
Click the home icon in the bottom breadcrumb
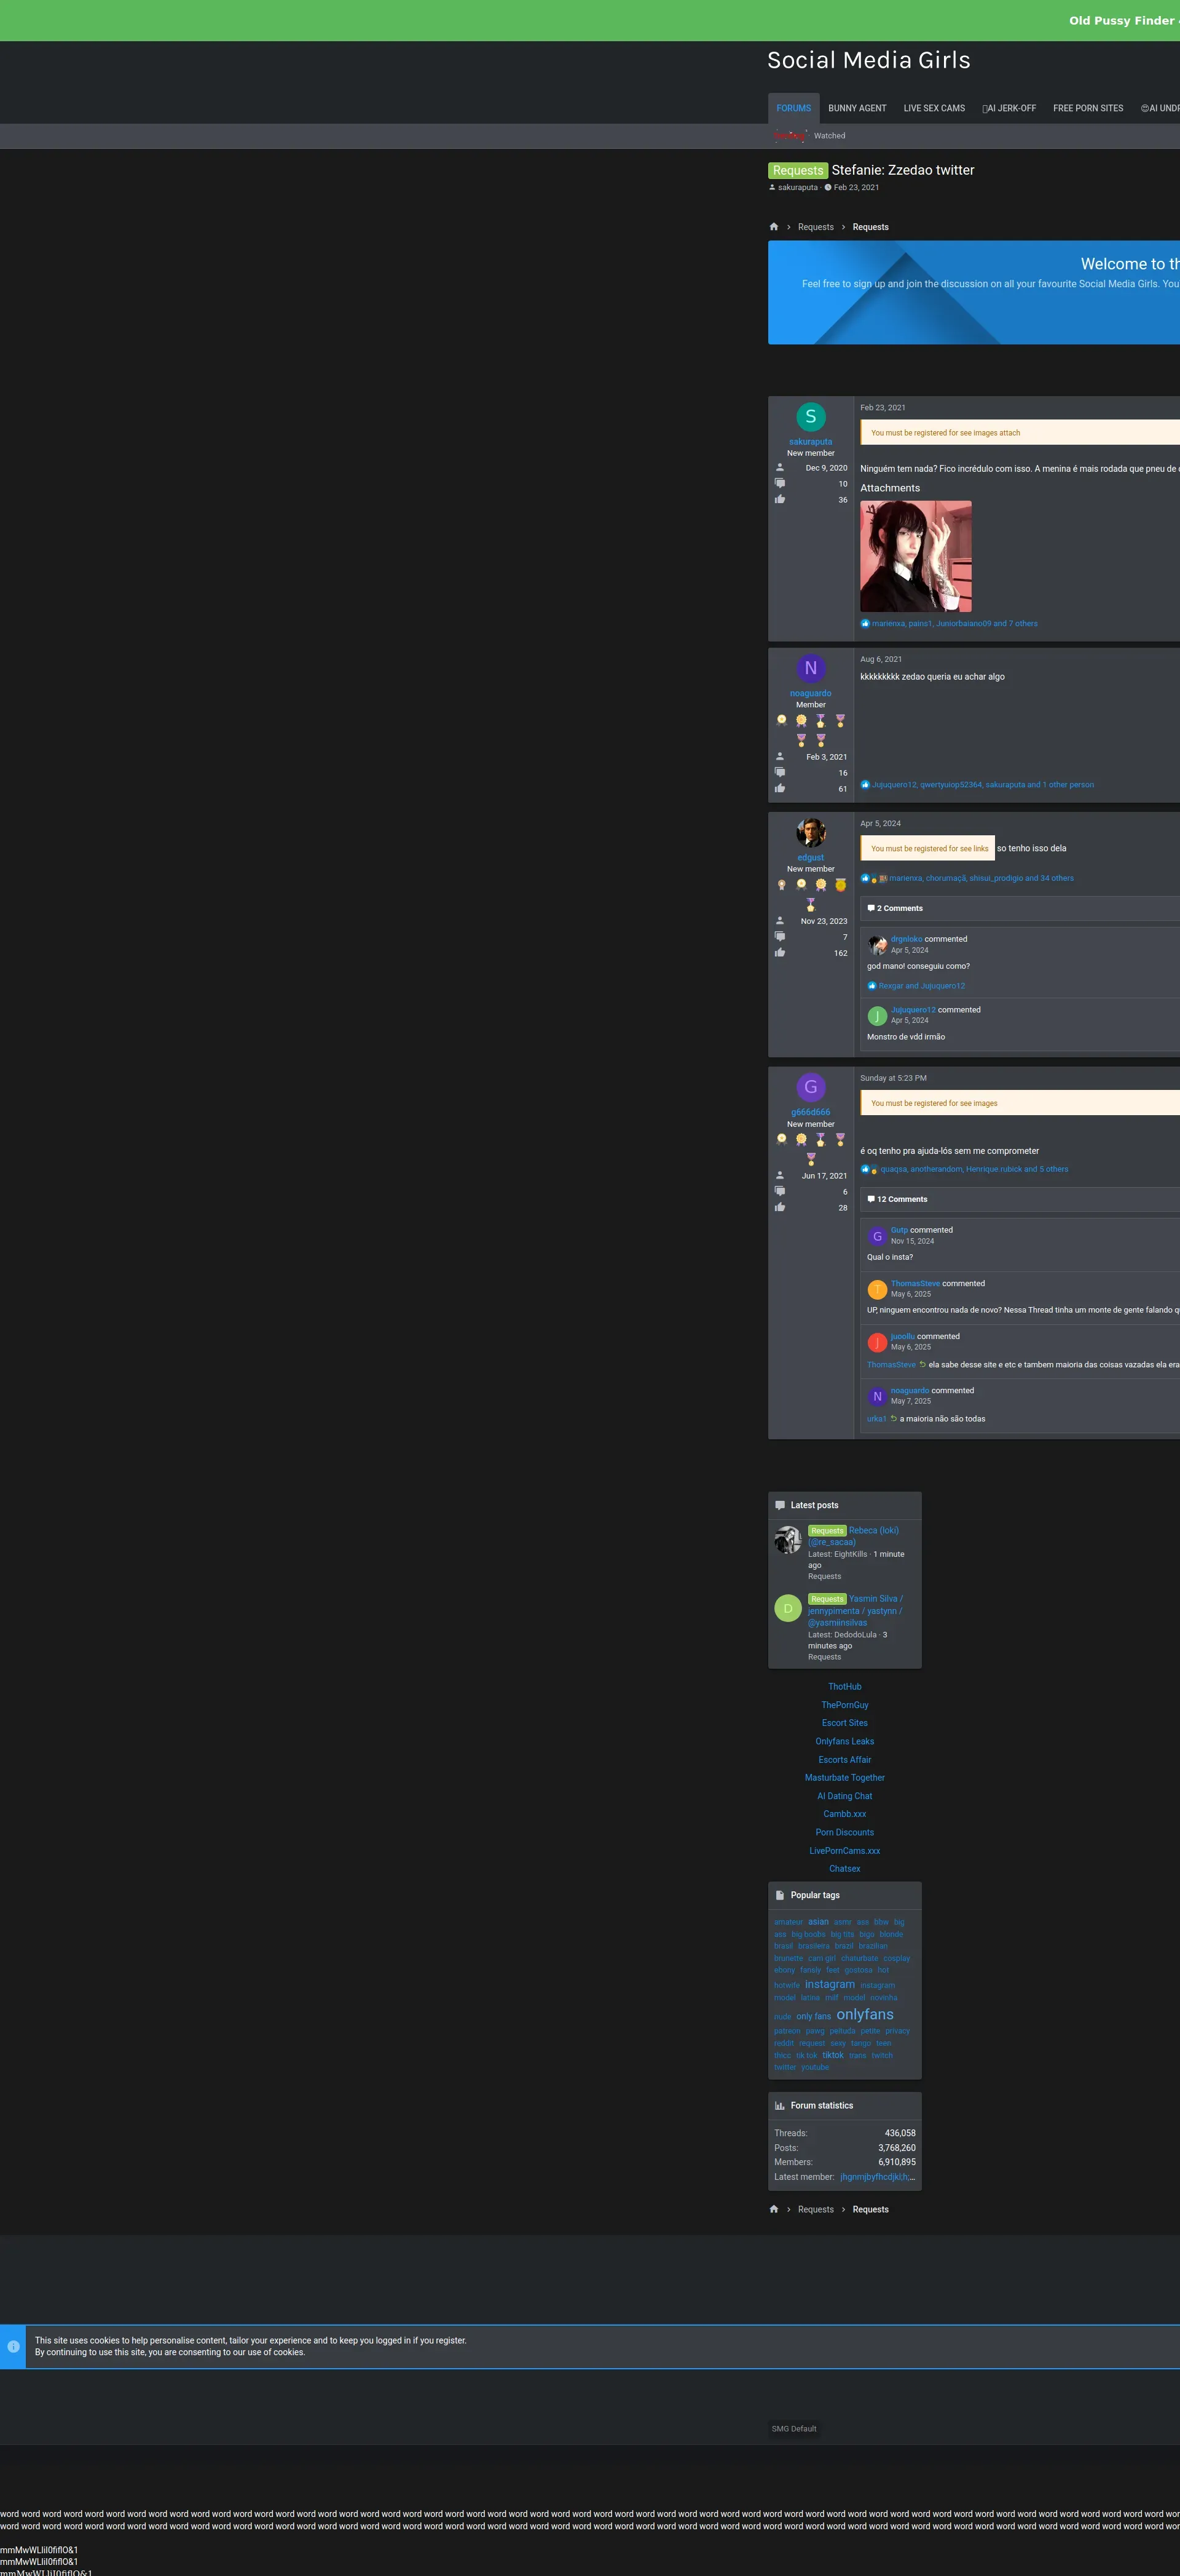click(773, 2209)
